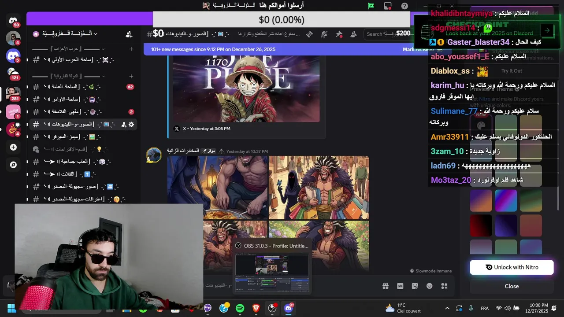
Task: Open channel اللقنات
Action: click(x=83, y=174)
